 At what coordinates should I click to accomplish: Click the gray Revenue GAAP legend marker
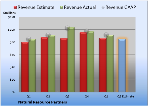103,8
